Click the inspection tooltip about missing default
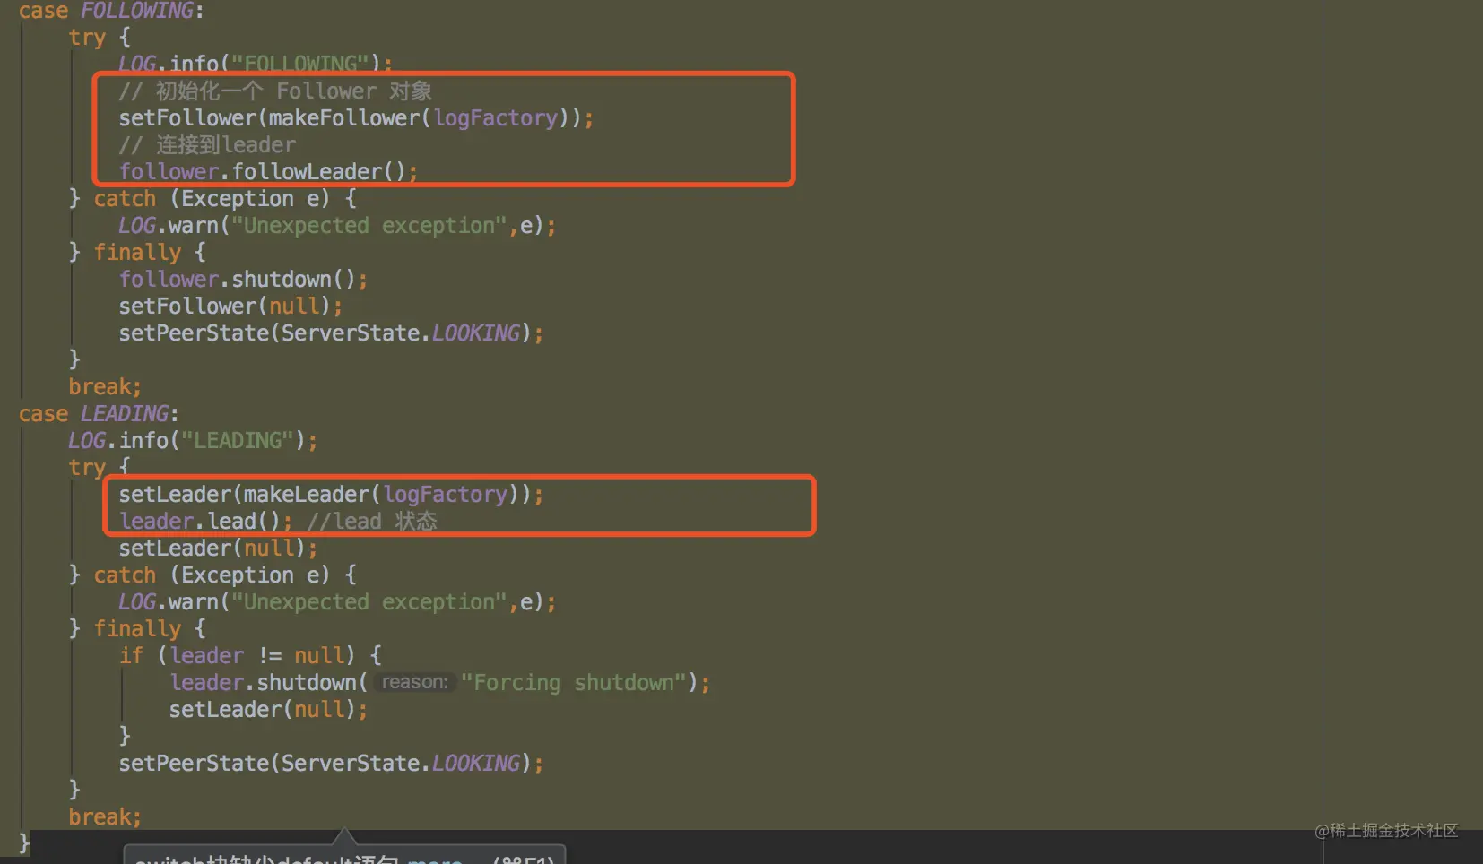The image size is (1483, 864). (x=344, y=855)
